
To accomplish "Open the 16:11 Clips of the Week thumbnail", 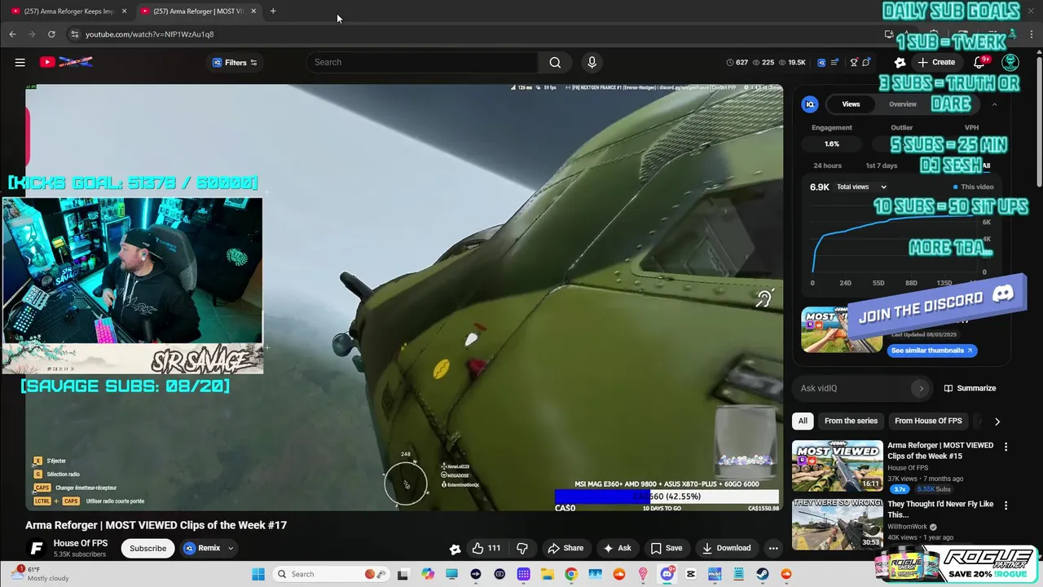I will (837, 466).
